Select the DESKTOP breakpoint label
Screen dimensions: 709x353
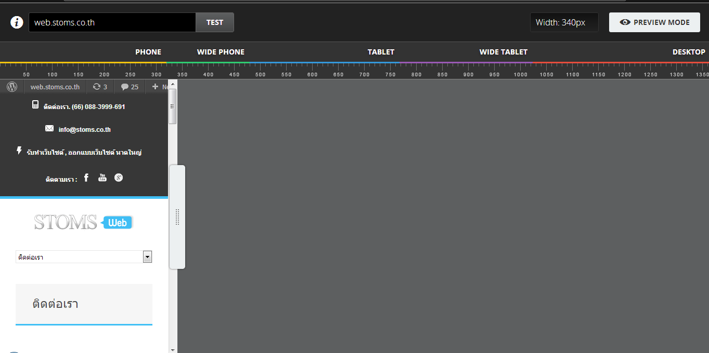tap(689, 52)
